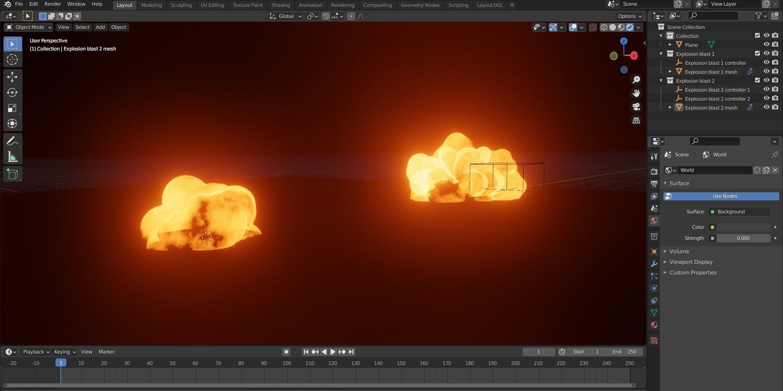Choose the Measure tool
This screenshot has height=391, width=783.
pos(12,157)
